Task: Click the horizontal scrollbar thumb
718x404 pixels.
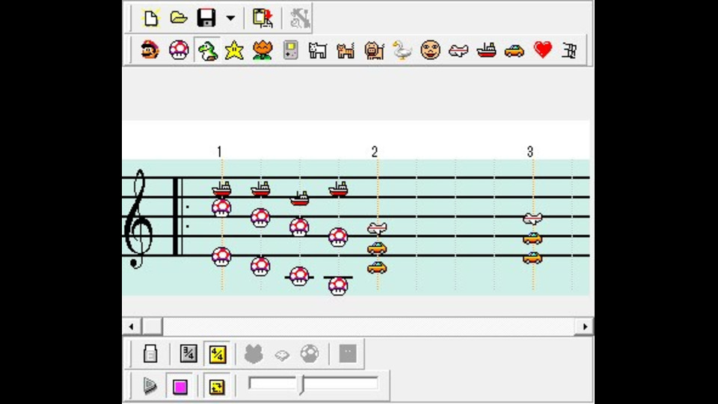Action: click(152, 327)
